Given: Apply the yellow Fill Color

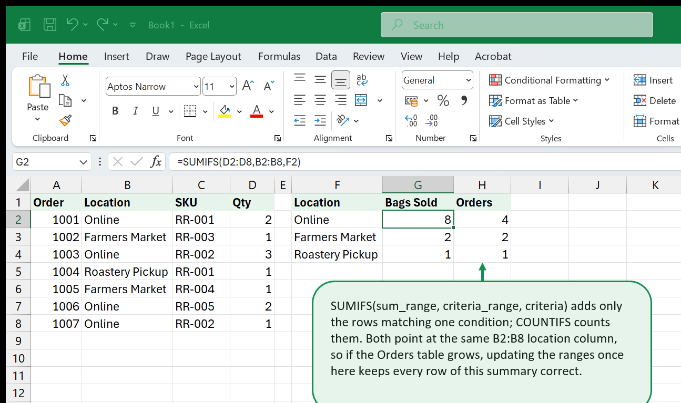Looking at the screenshot, I should pos(225,111).
